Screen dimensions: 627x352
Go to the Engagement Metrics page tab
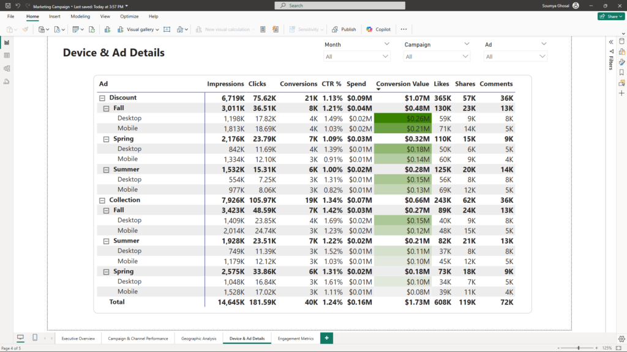295,338
